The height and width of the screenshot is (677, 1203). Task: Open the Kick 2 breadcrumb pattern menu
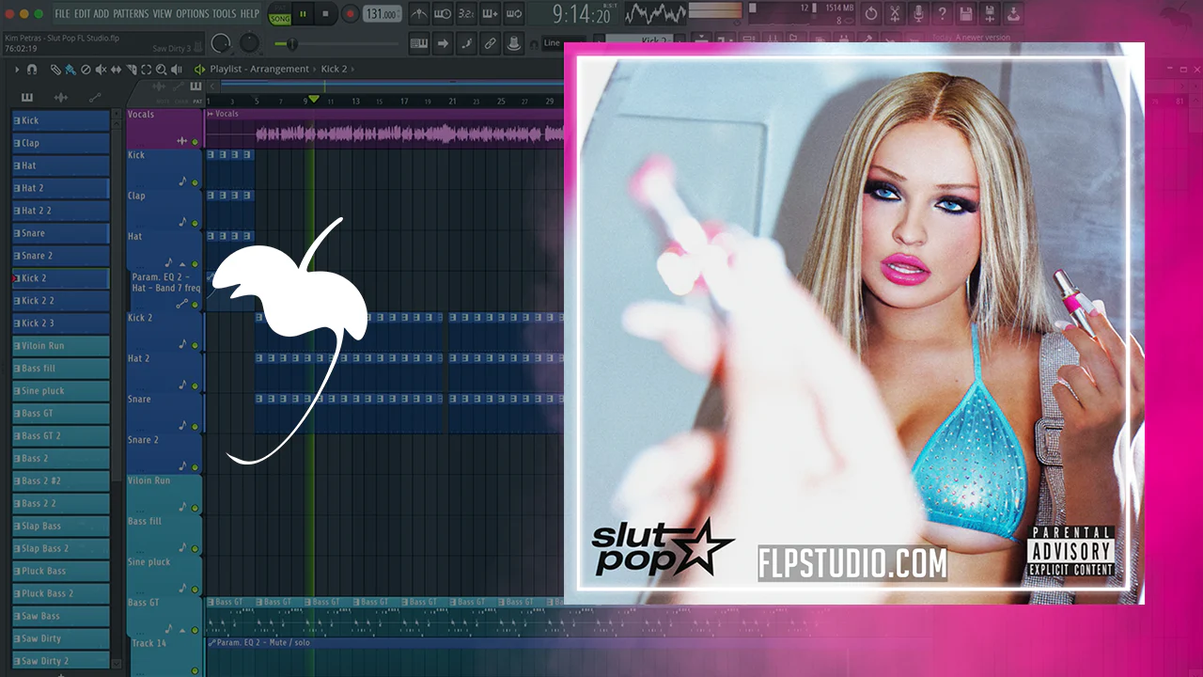(335, 70)
